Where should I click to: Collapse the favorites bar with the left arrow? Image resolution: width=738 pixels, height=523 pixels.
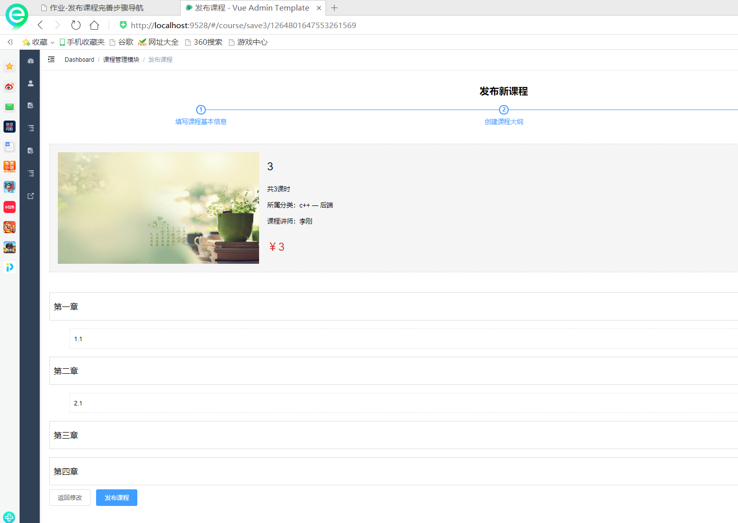(9, 42)
